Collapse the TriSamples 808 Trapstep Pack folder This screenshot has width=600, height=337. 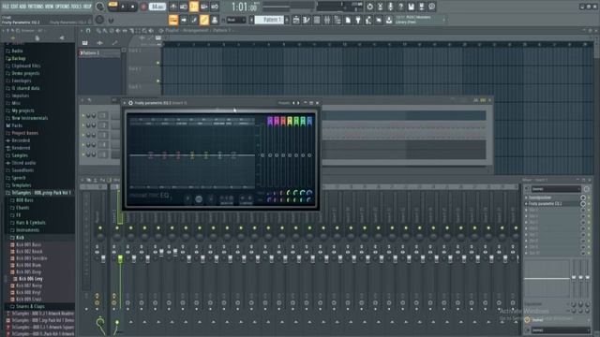click(x=41, y=193)
